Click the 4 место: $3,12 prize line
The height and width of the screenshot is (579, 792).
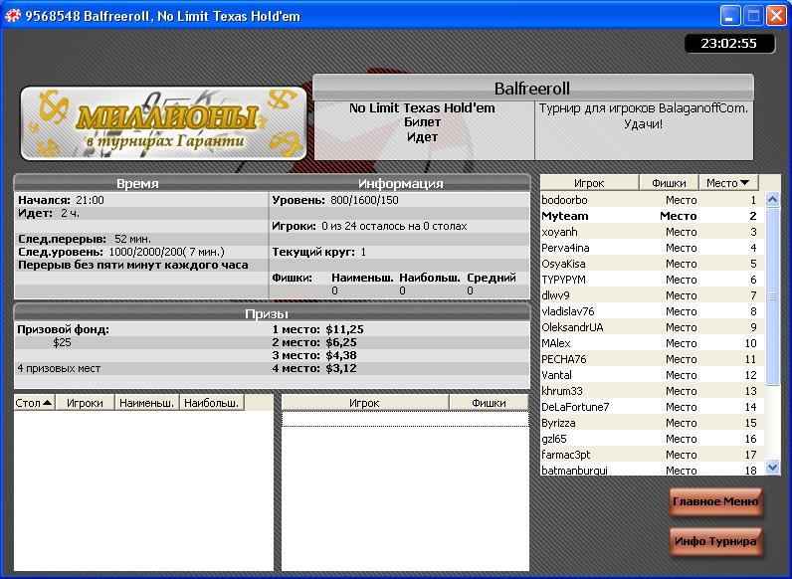(x=314, y=368)
